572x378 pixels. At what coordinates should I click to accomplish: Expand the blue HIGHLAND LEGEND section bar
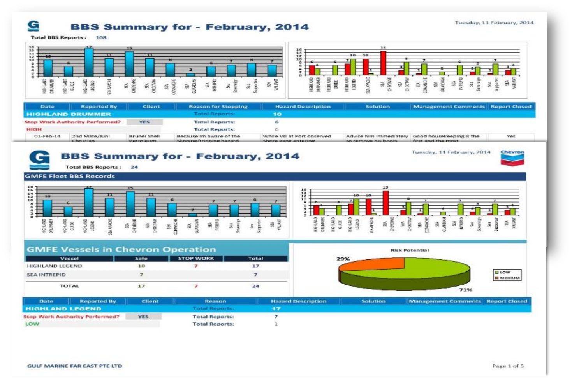click(x=63, y=309)
